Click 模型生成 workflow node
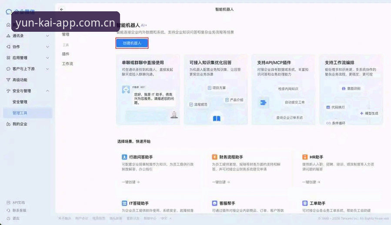391x225 pixels. click(369, 113)
